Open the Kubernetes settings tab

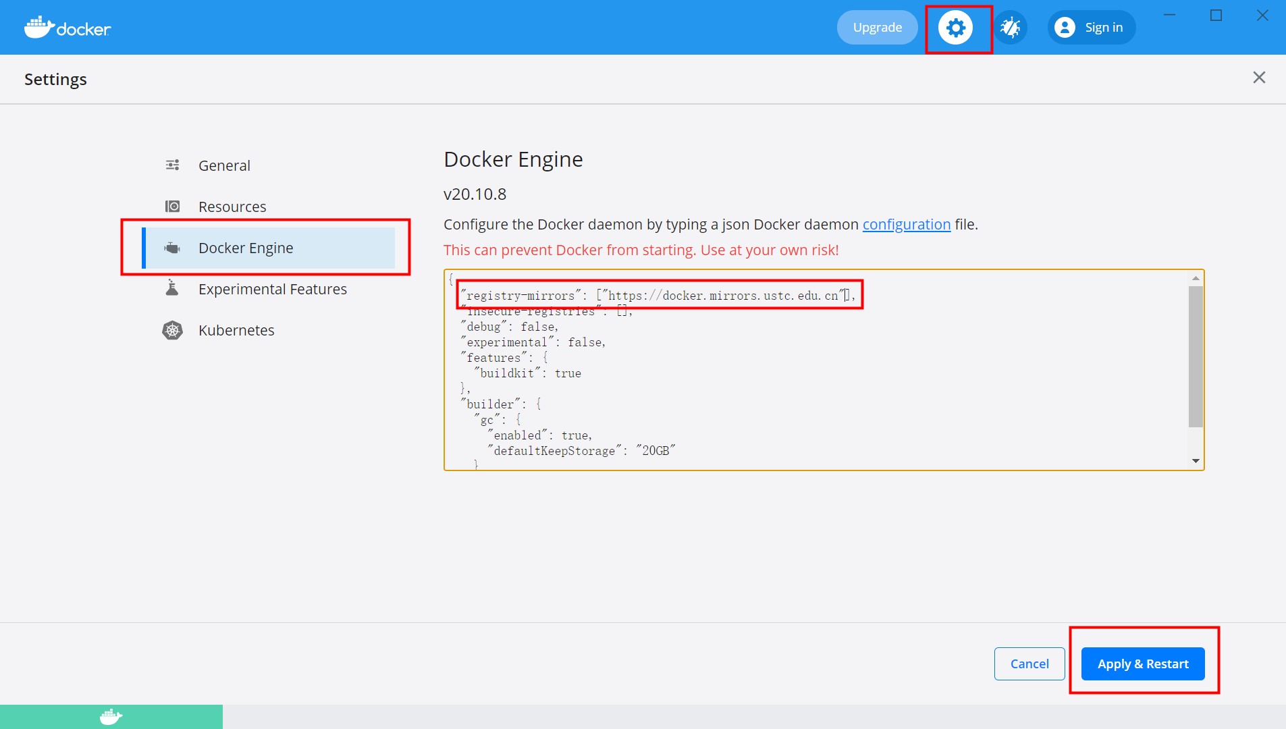tap(269, 330)
